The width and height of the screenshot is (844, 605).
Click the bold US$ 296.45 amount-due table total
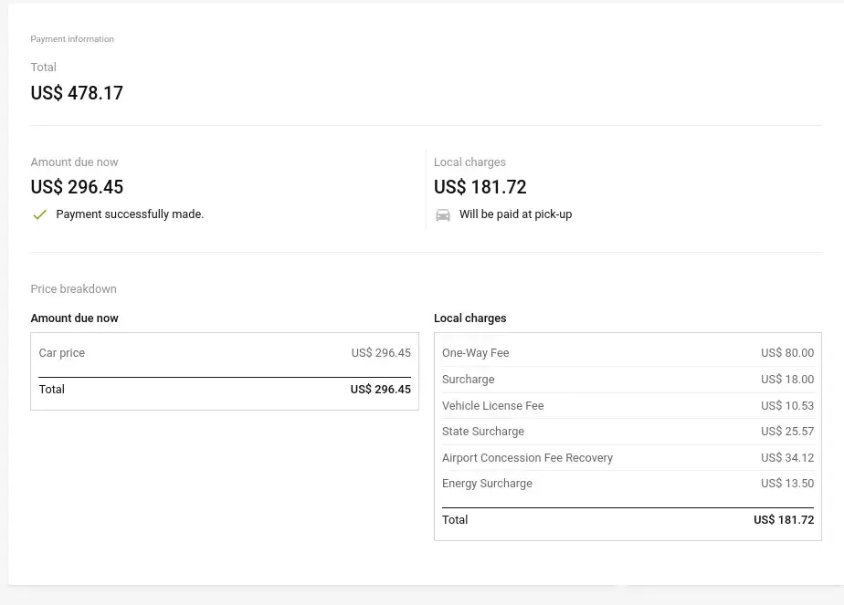380,390
